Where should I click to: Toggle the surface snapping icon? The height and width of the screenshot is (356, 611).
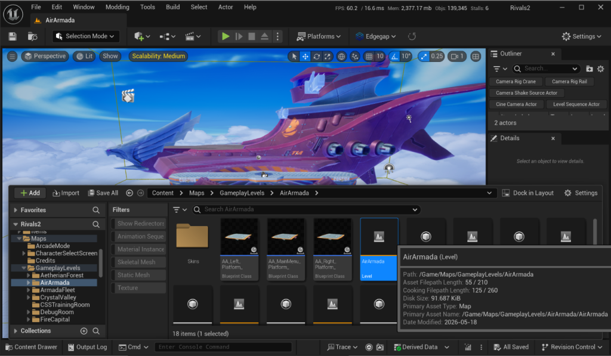(354, 57)
